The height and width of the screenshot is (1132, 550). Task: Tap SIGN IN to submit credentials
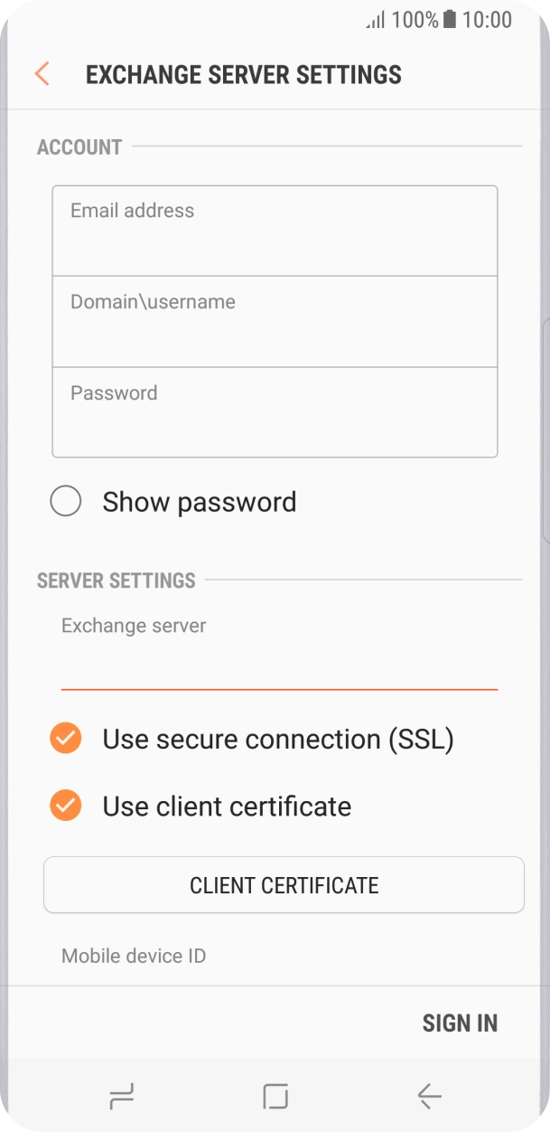click(460, 1022)
